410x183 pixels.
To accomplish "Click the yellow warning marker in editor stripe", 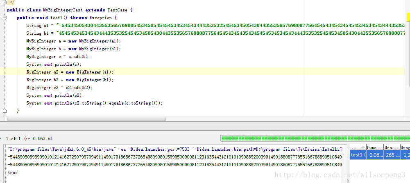I will click(408, 17).
